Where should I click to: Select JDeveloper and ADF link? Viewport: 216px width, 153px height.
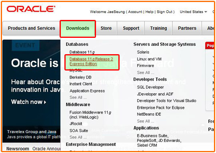155,94
